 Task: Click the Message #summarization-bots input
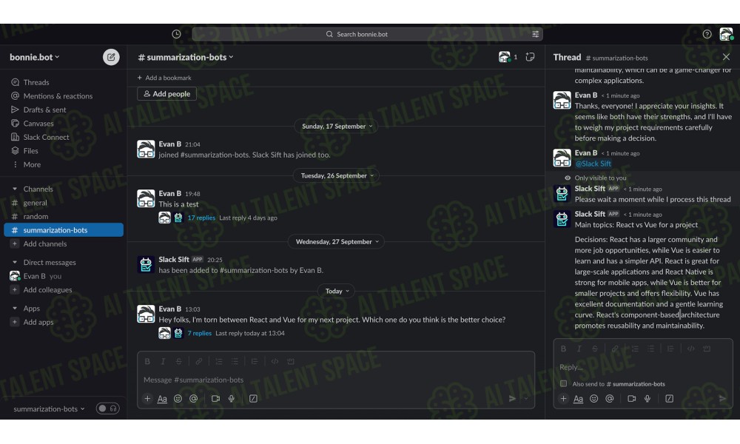coord(336,380)
